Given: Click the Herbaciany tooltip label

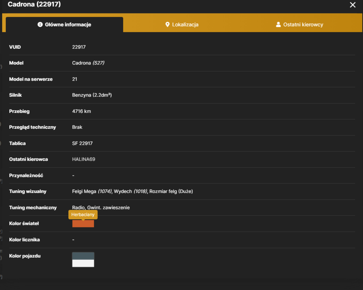Looking at the screenshot, I should [83, 215].
